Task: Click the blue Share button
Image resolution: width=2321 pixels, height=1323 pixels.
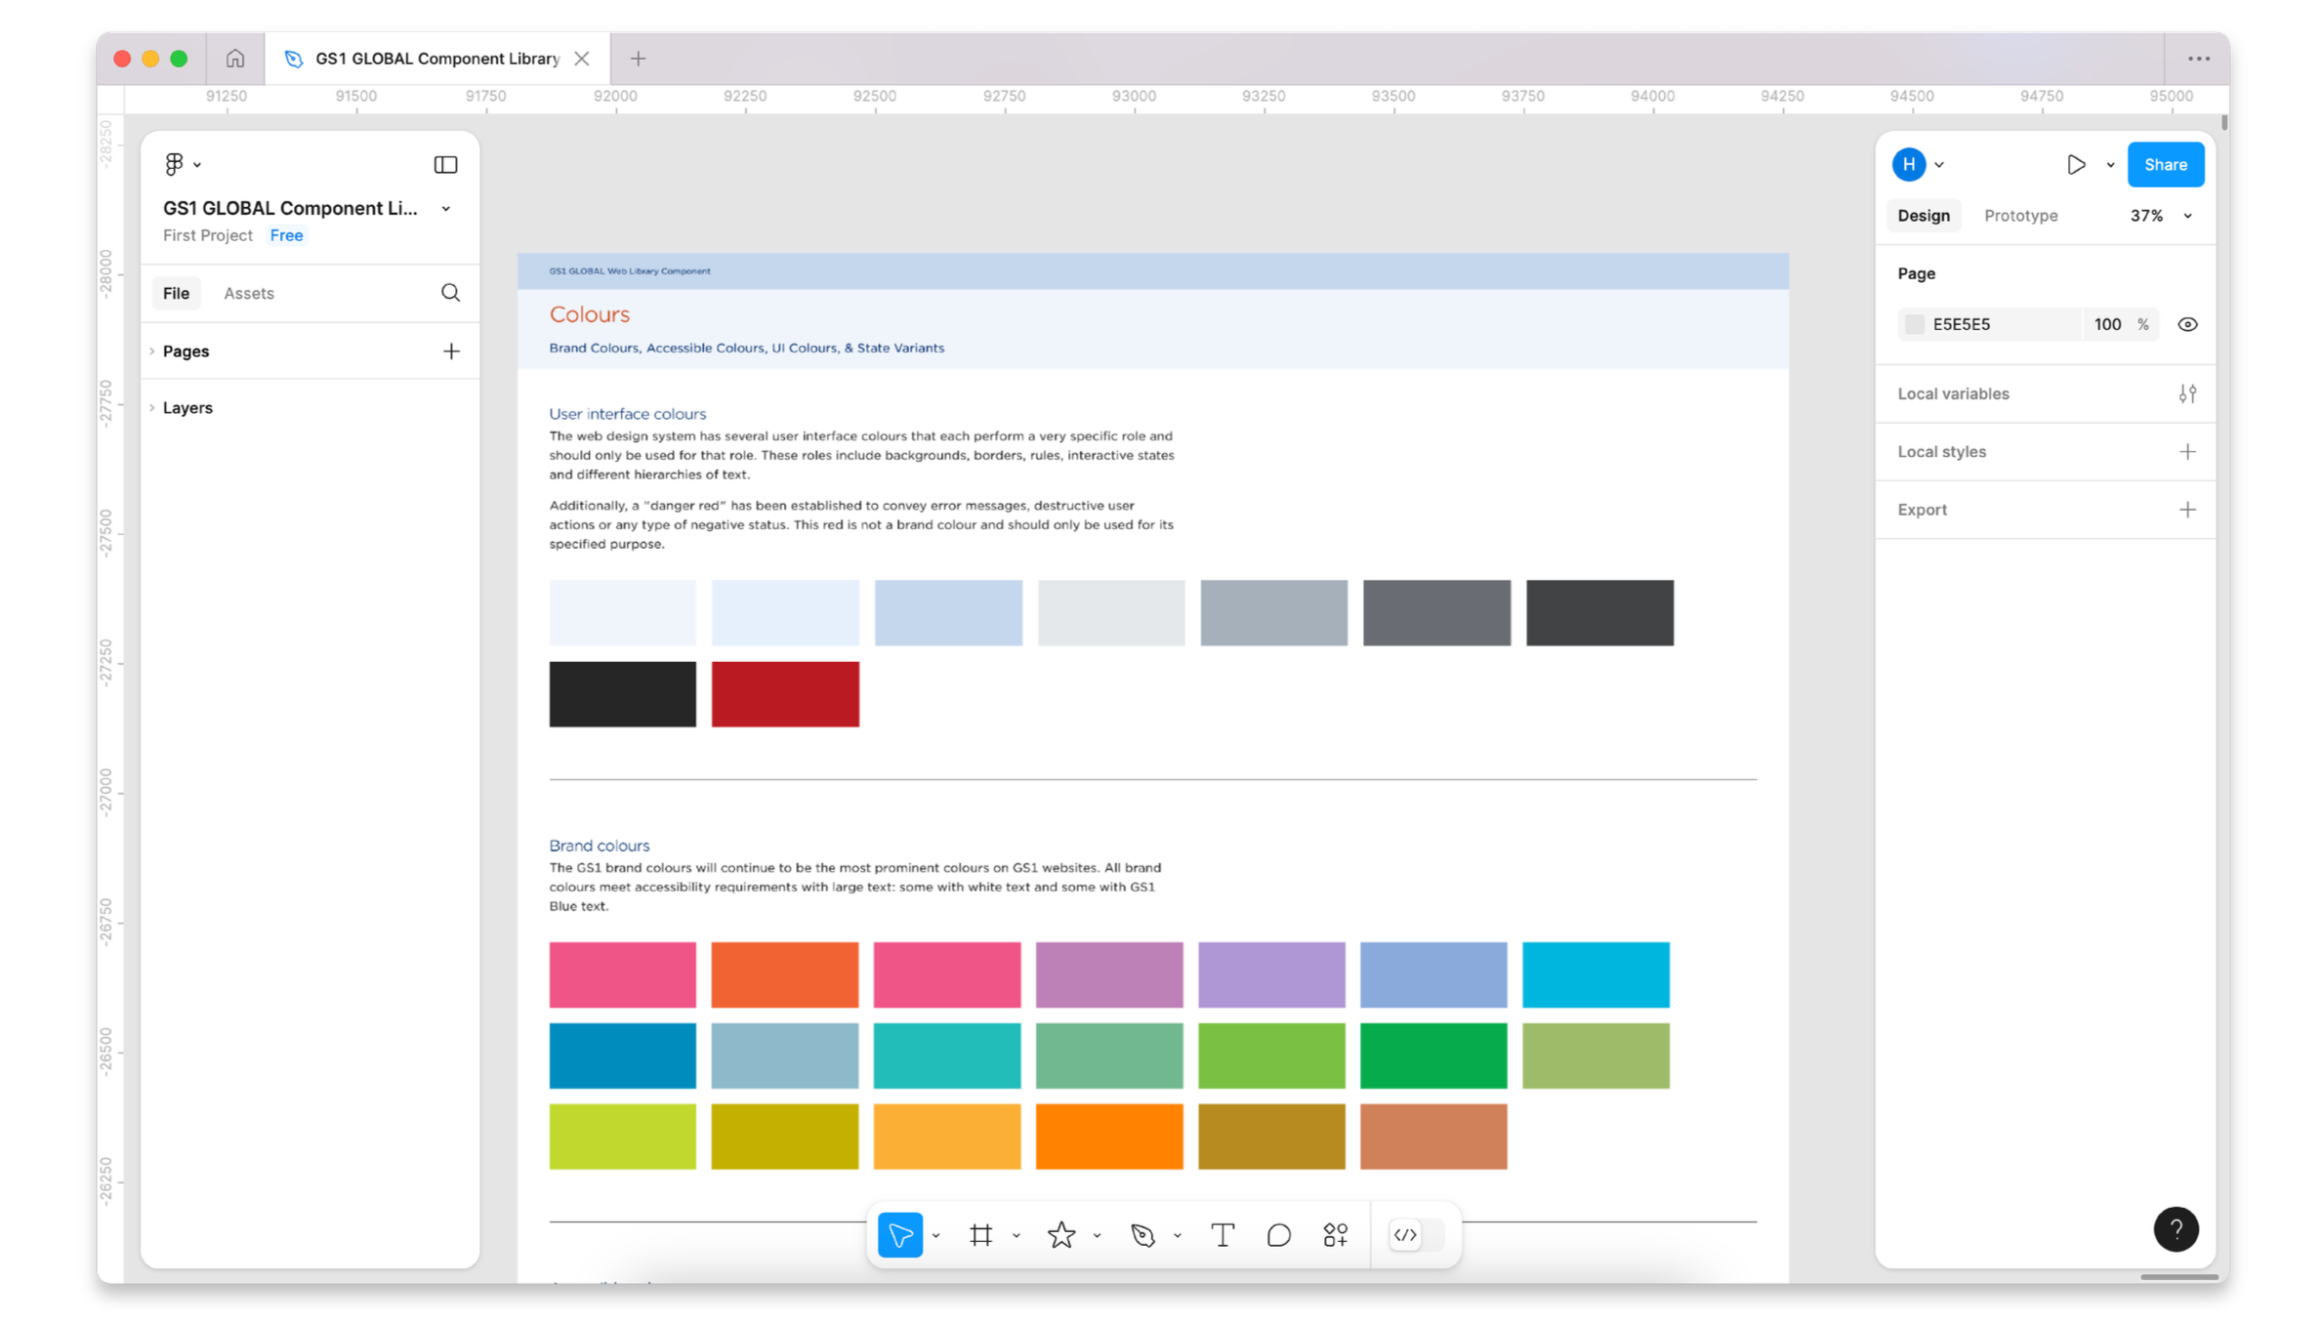Action: tap(2165, 164)
